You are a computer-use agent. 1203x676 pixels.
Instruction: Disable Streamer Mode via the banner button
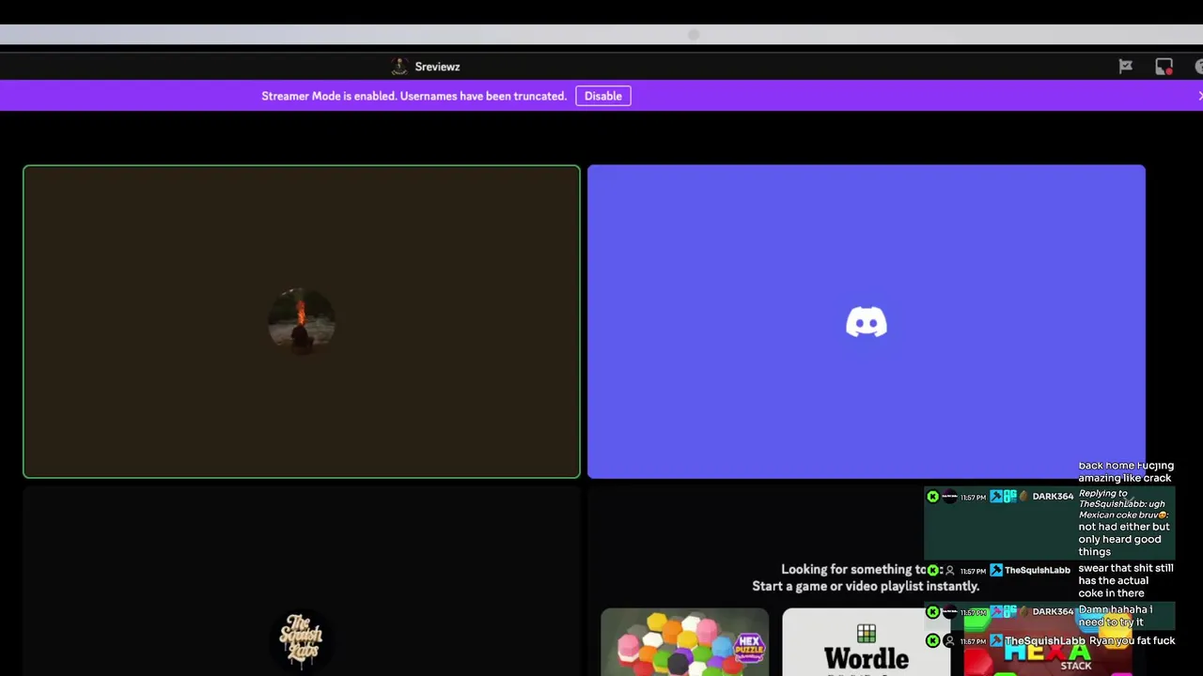click(x=602, y=96)
